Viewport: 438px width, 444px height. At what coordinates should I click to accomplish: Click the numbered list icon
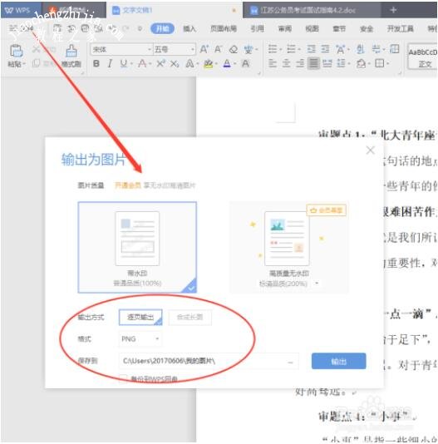(291, 49)
